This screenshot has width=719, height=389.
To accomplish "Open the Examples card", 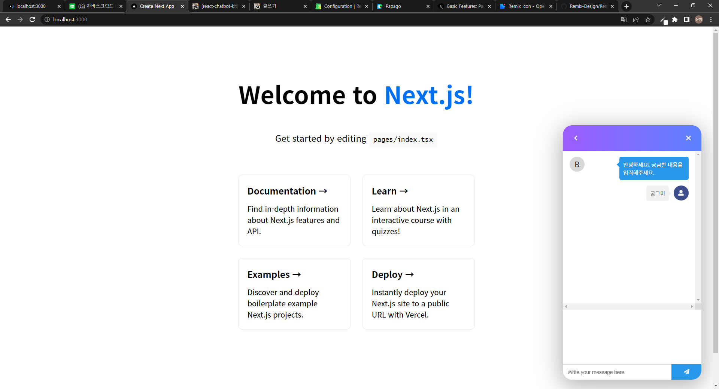I will pyautogui.click(x=294, y=294).
